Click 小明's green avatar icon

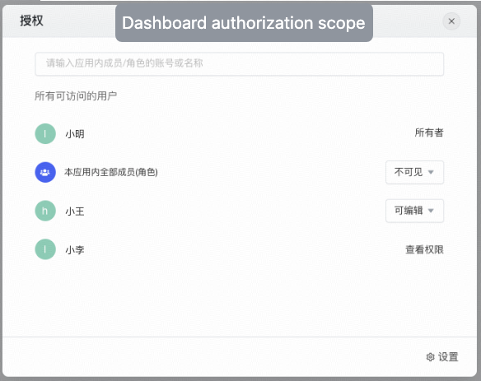click(x=45, y=133)
